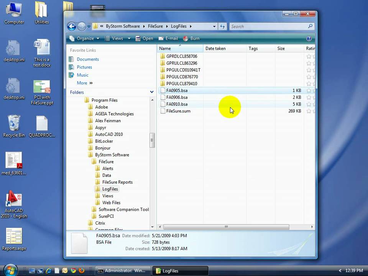The height and width of the screenshot is (276, 368).
Task: Refresh the LogFiles folder view
Action: (x=222, y=26)
